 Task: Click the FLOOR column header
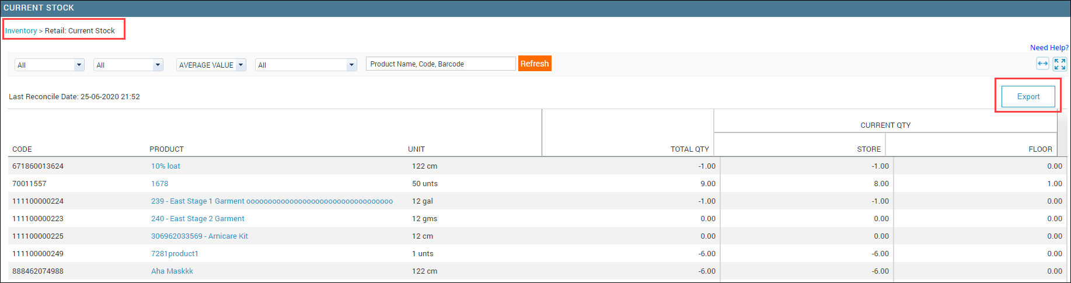1041,149
